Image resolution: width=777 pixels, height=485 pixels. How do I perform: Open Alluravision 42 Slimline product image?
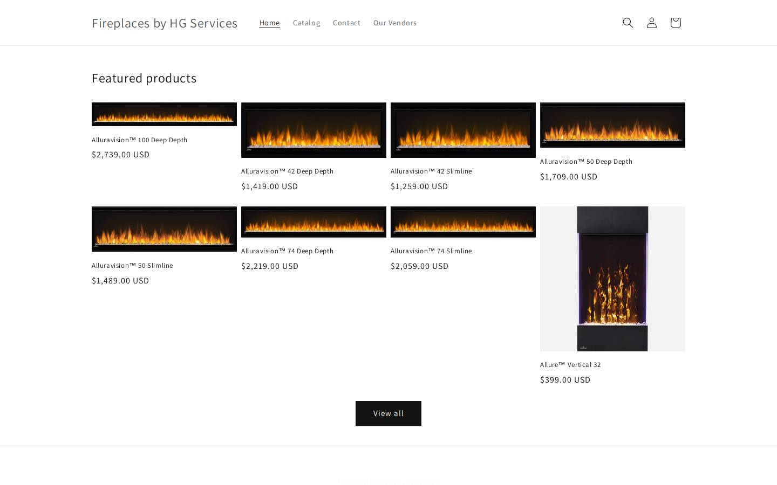[x=463, y=130]
